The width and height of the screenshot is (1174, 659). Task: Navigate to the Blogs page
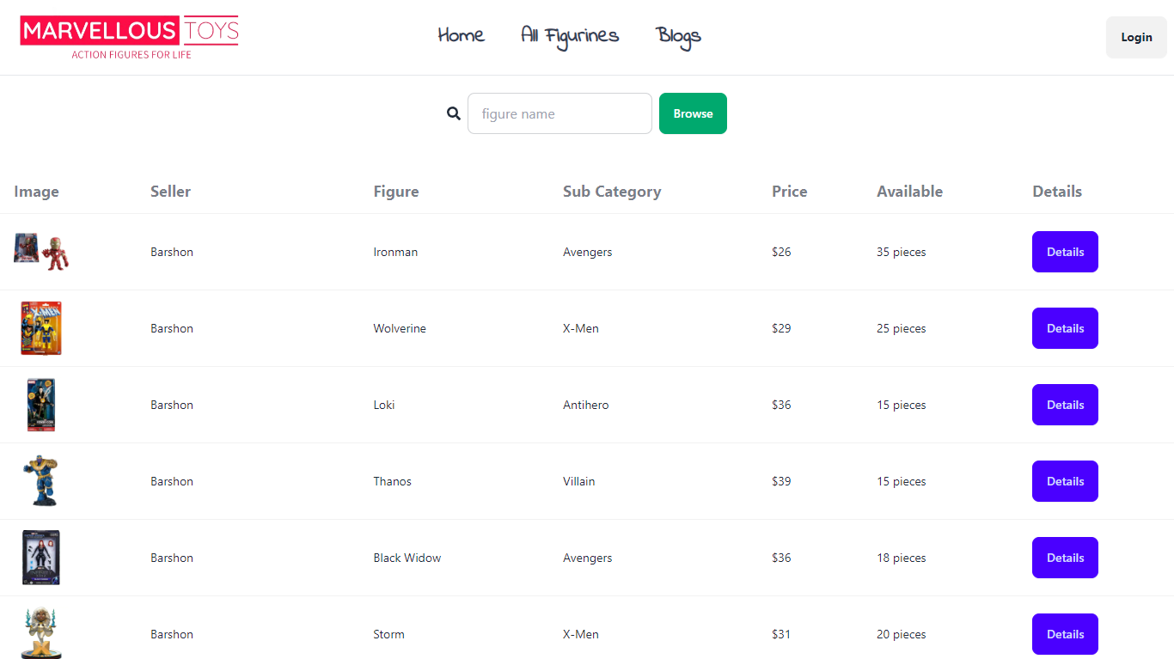tap(679, 36)
